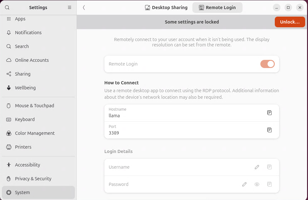Select the Remote Login tab

pos(217,8)
